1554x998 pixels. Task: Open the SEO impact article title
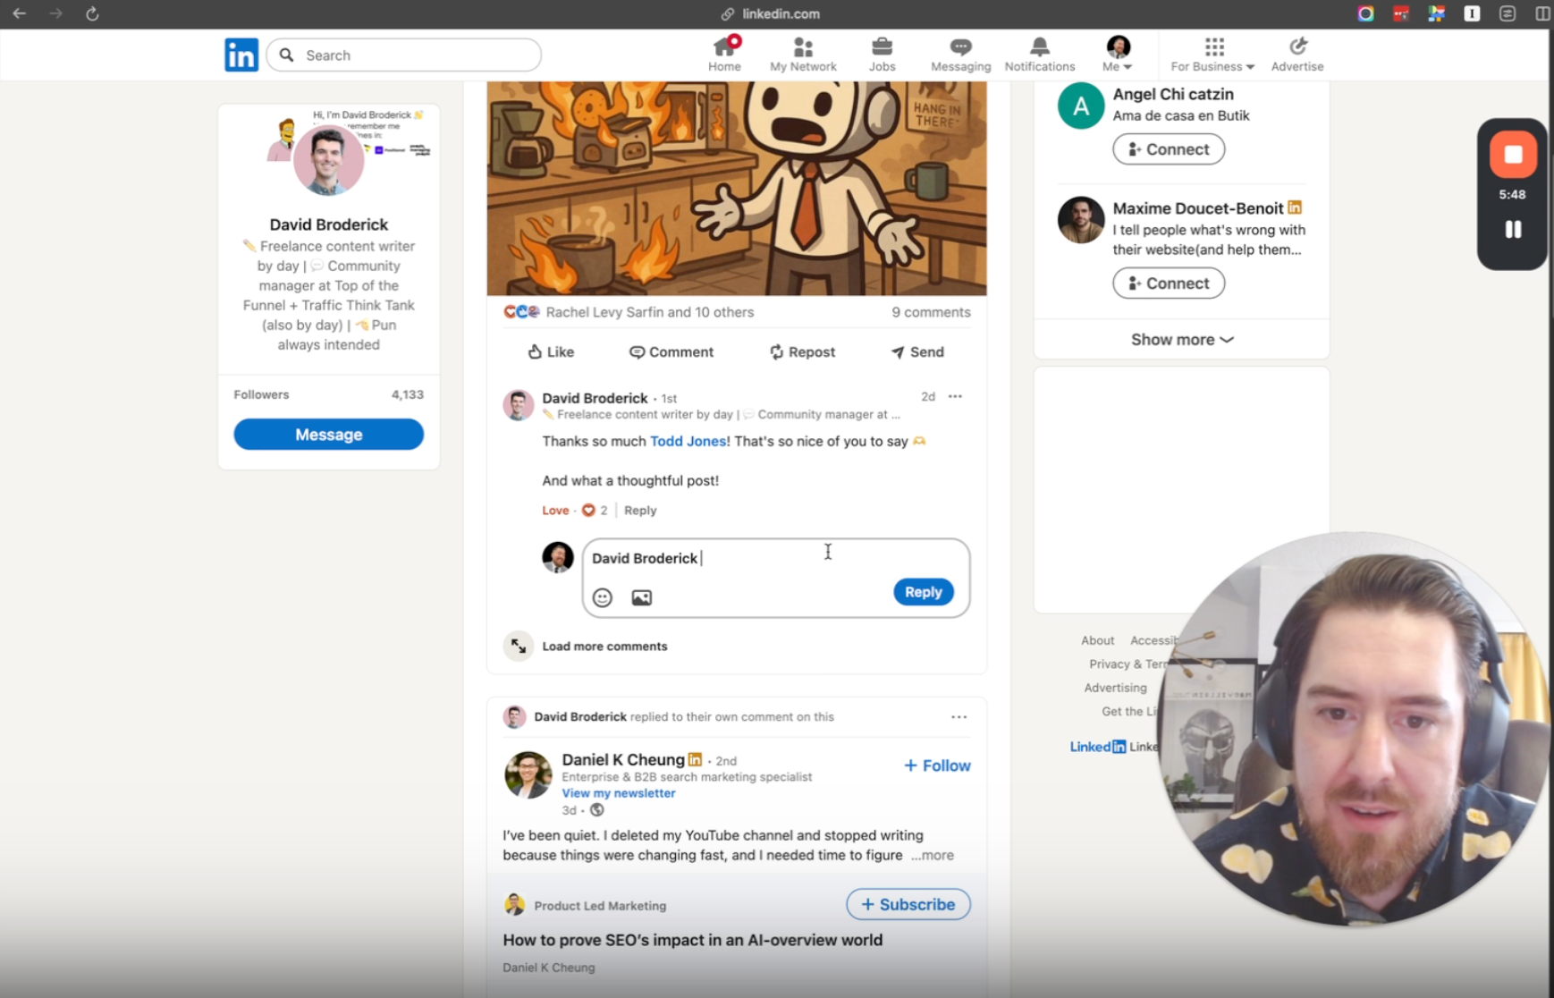(693, 940)
